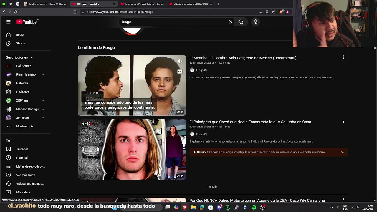This screenshot has width=377, height=212.
Task: Open Mis vídeos in the sidebar
Action: click(26, 192)
